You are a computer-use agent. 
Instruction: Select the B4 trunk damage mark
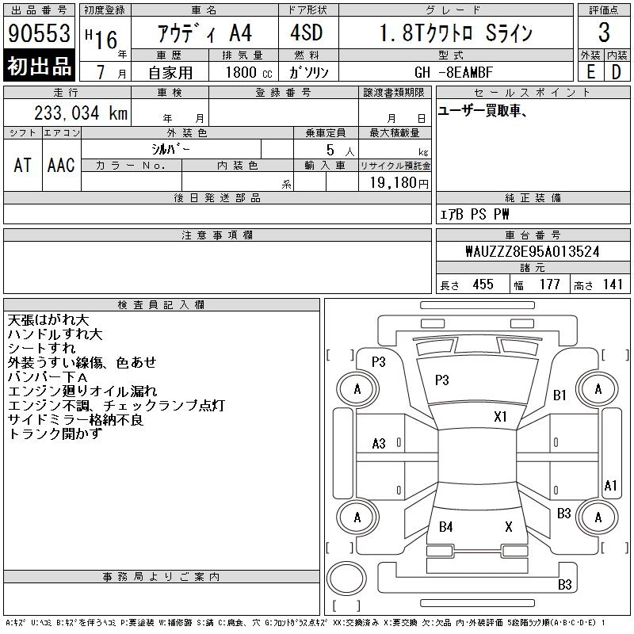tap(446, 527)
